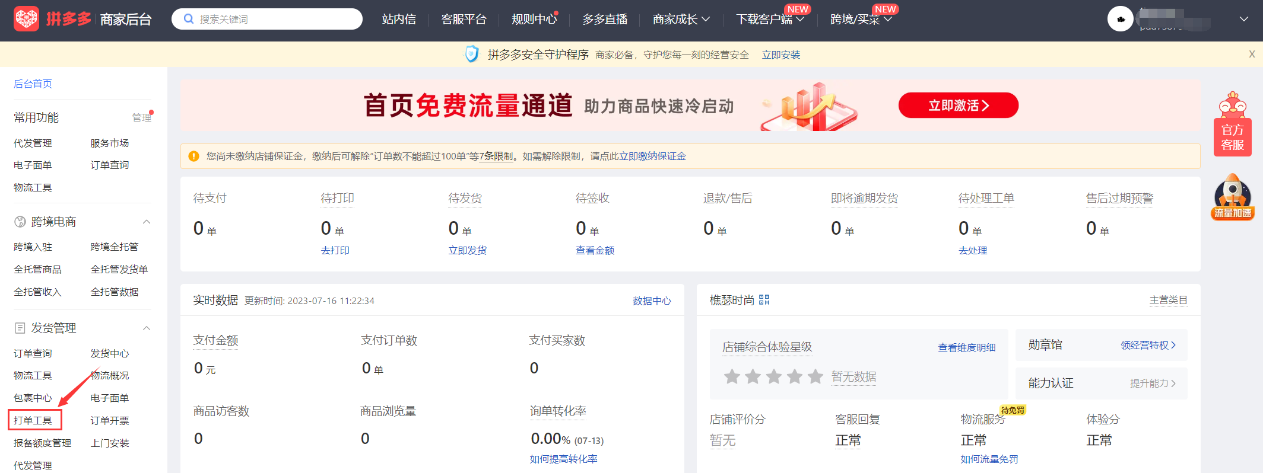Open 打单工具 in sidebar
This screenshot has height=473, width=1263.
coord(33,420)
